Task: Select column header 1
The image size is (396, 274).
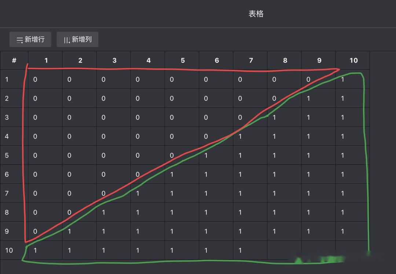Action: click(x=46, y=60)
